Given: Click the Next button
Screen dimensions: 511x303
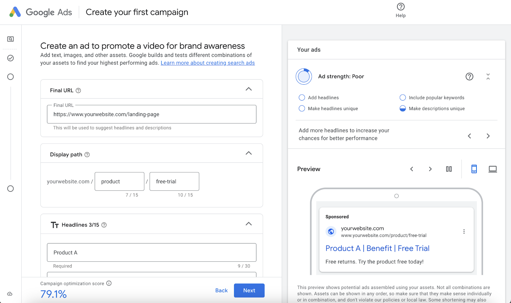Looking at the screenshot, I should click(x=249, y=290).
